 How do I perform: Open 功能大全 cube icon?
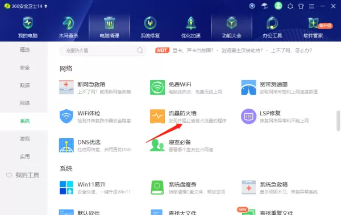(232, 23)
